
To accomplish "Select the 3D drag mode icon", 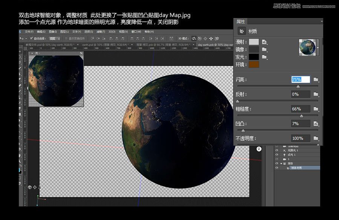I will point(205,38).
